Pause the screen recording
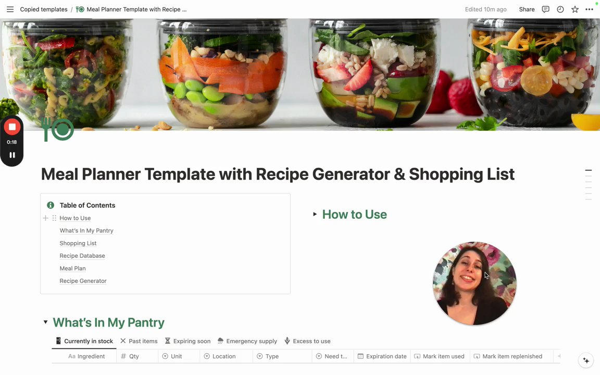The width and height of the screenshot is (600, 375). (12, 155)
